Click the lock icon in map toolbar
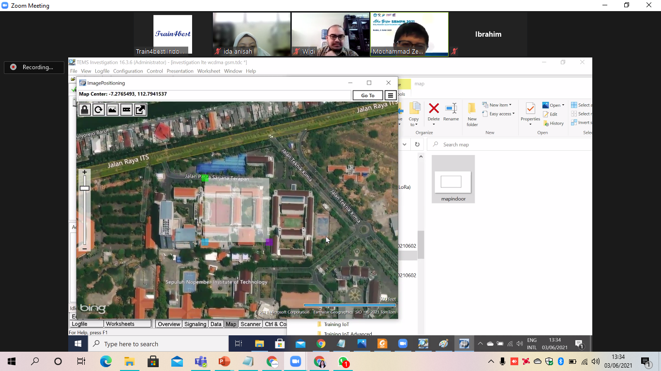Screen dimensions: 661x371 tap(85, 110)
